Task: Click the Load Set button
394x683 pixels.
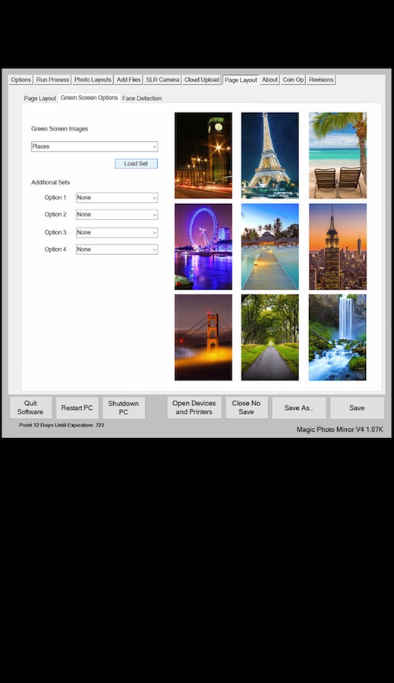Action: 136,164
